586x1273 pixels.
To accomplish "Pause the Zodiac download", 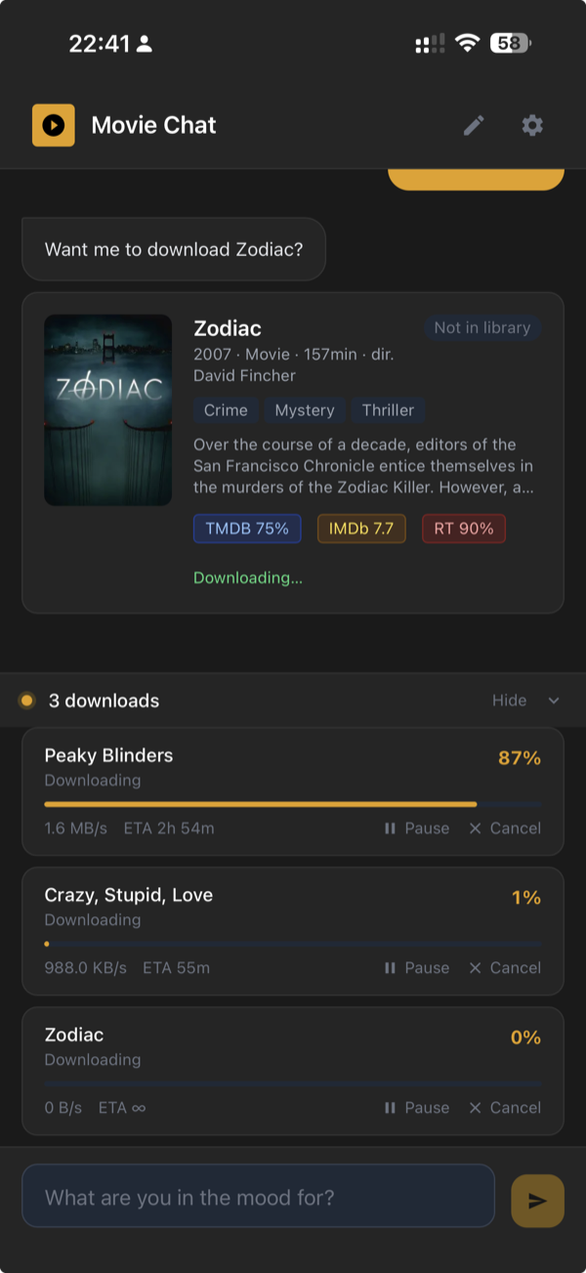I will pos(418,1107).
